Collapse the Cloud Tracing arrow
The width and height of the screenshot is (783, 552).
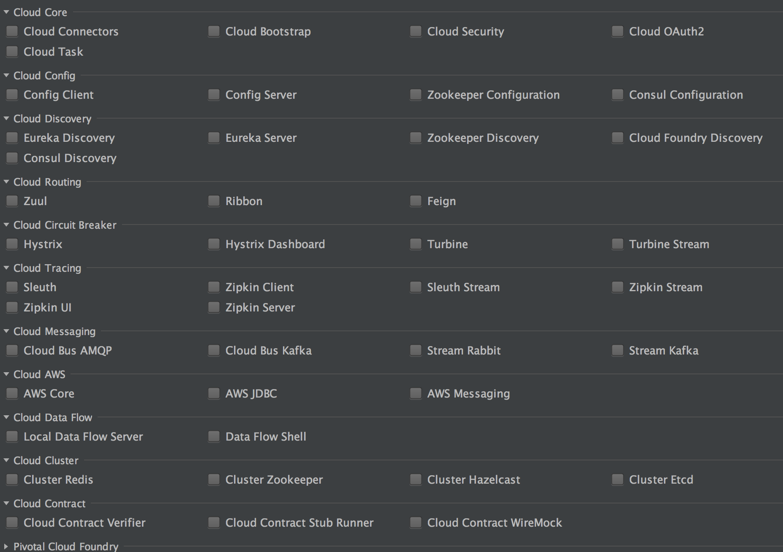click(x=6, y=268)
